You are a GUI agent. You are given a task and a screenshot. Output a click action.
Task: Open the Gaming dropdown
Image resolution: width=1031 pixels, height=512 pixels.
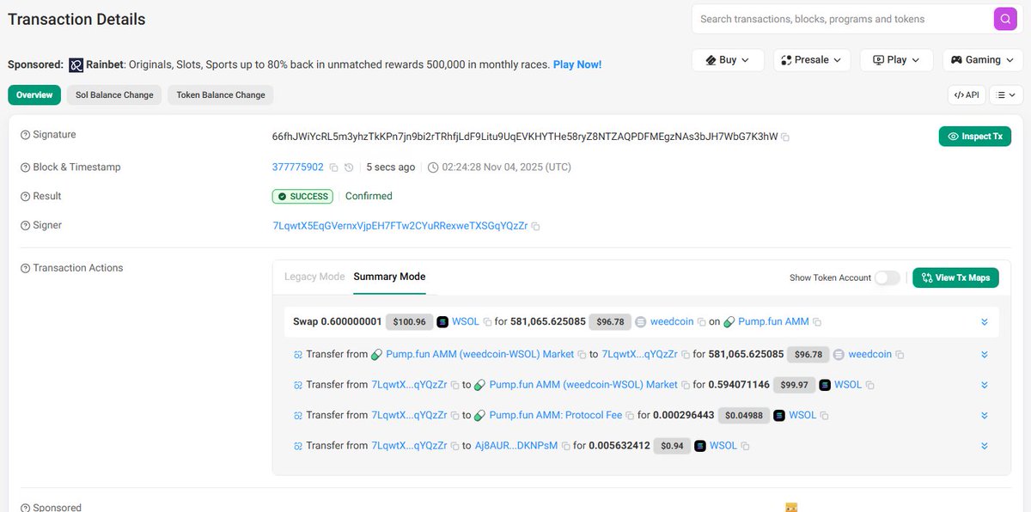click(x=982, y=60)
